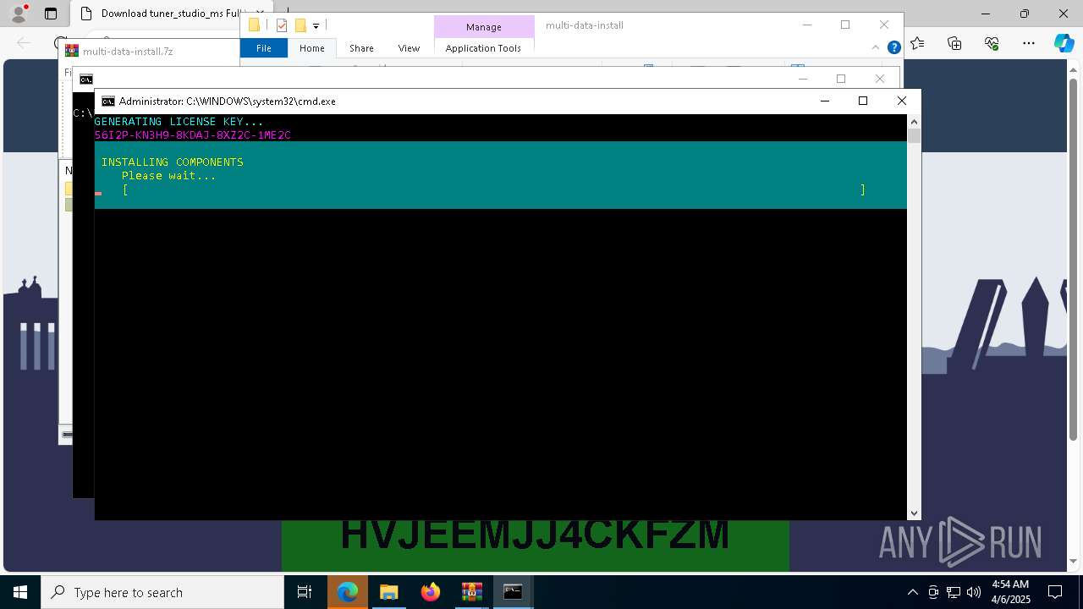Open Edge Browser essentials heart icon

click(x=992, y=43)
